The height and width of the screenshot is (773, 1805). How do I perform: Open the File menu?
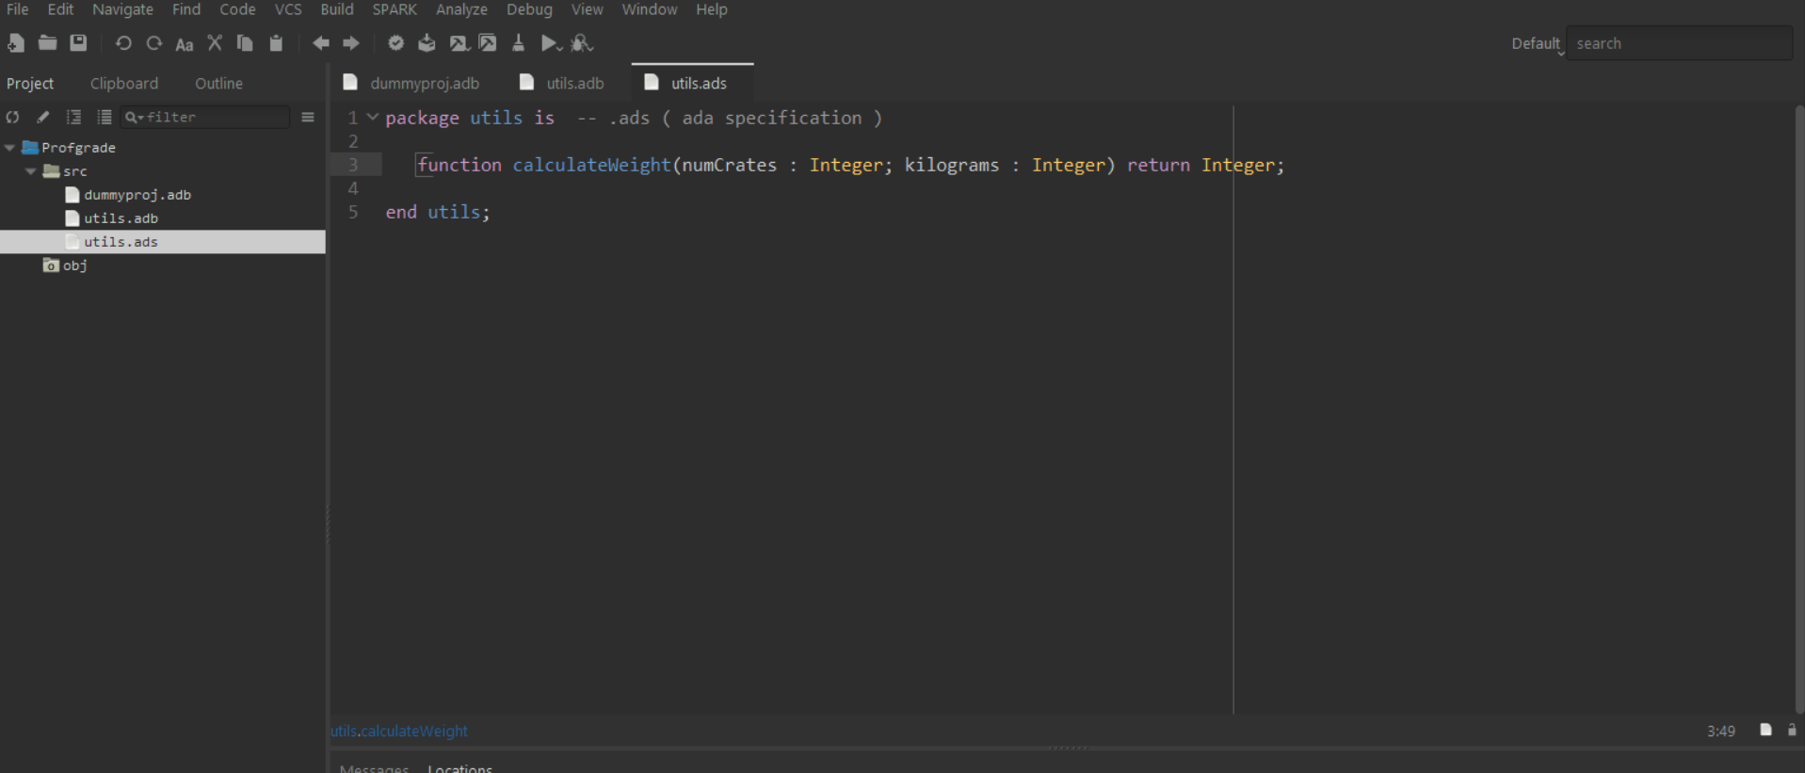click(18, 9)
